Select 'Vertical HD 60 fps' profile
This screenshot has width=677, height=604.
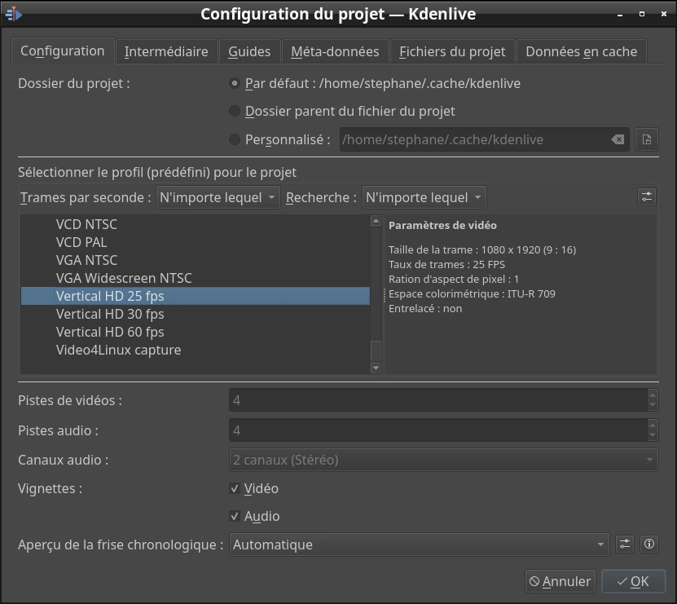pyautogui.click(x=110, y=332)
